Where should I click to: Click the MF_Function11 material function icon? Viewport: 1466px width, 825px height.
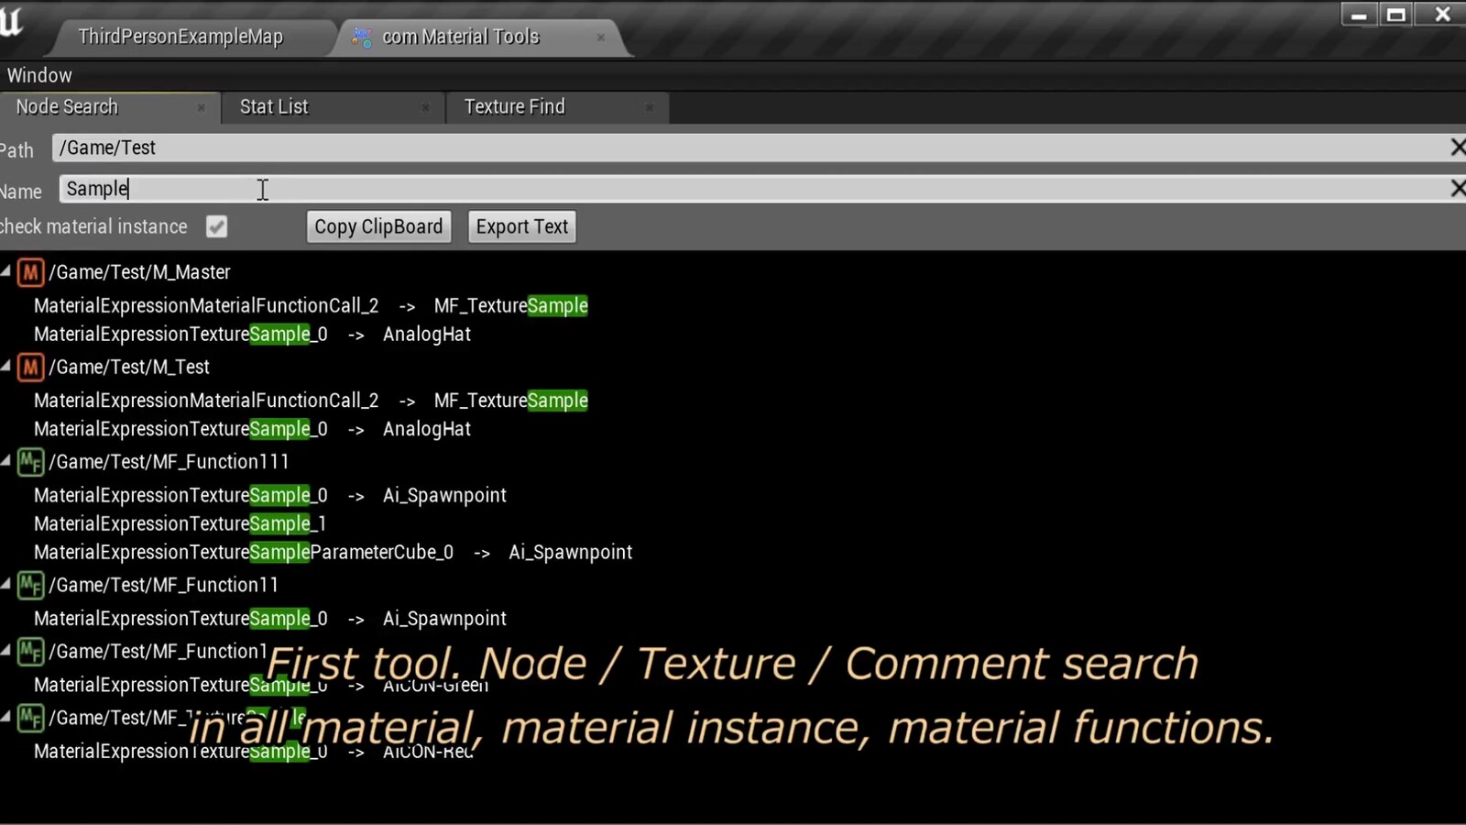pos(30,585)
